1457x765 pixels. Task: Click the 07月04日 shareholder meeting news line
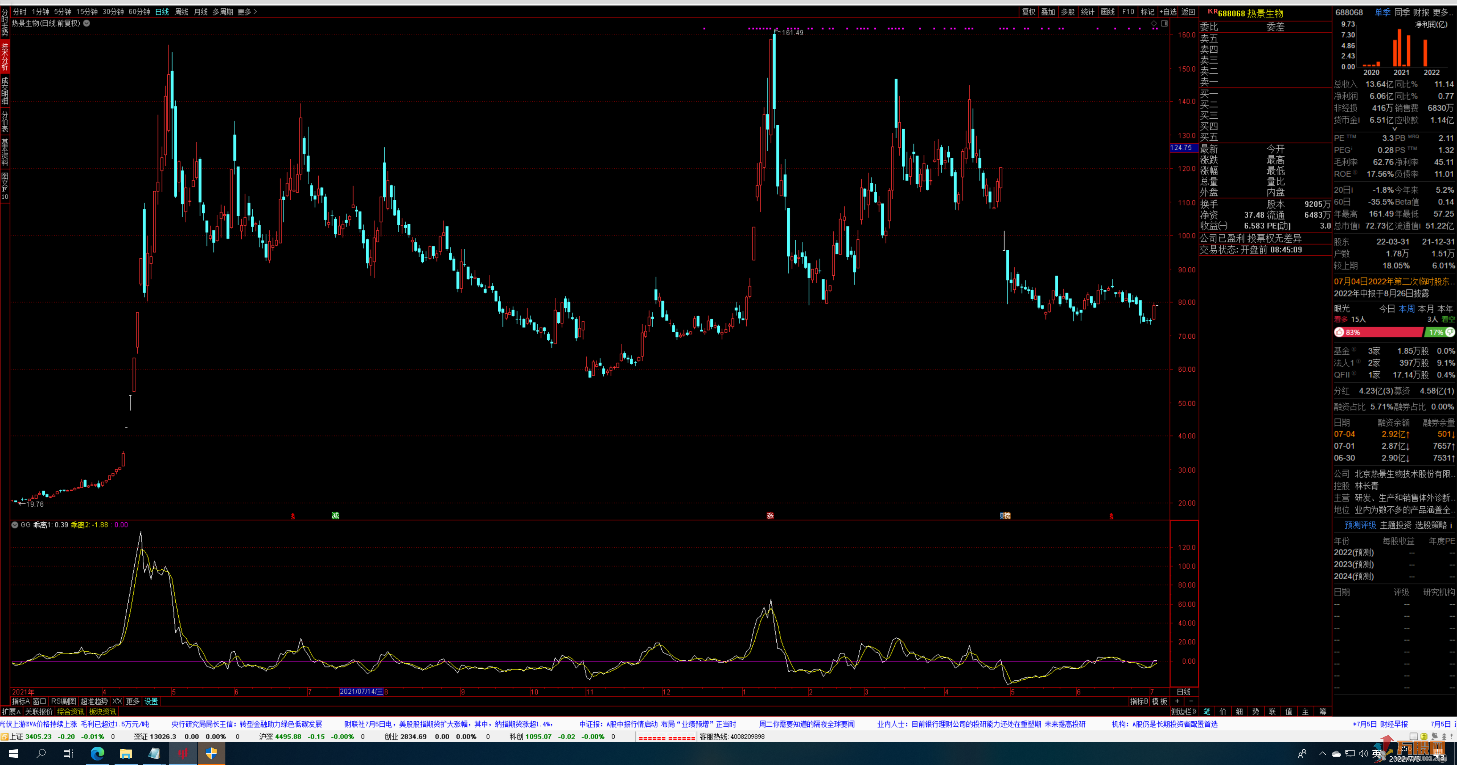click(1394, 281)
